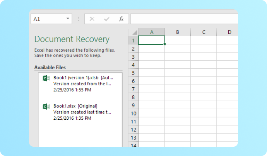Click the text Version created last time t...
267x156 pixels.
[x=82, y=112]
